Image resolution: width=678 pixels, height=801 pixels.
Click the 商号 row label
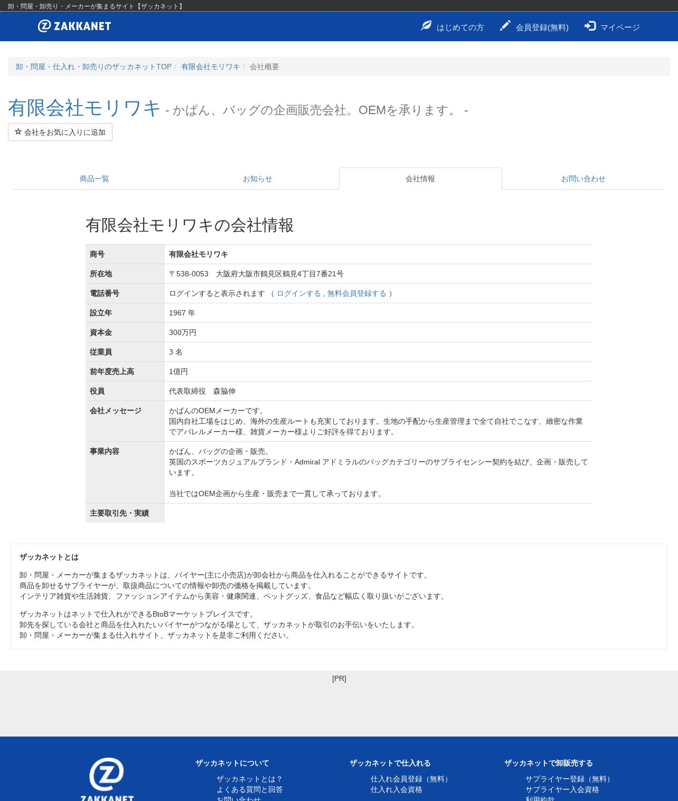(97, 254)
